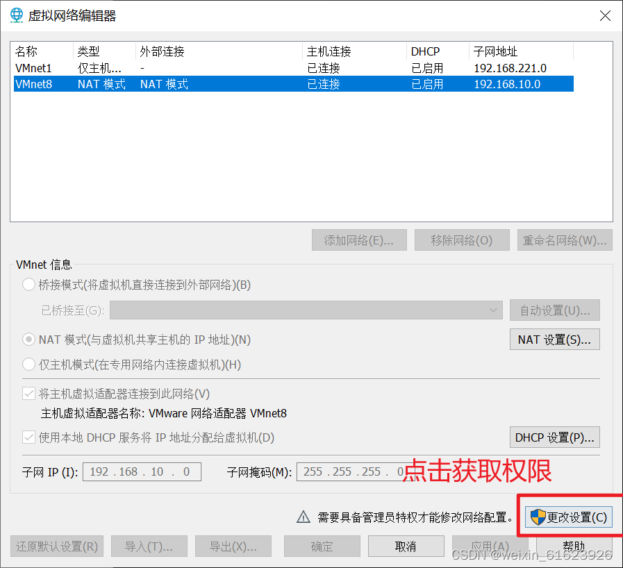Close the 虚拟网络编辑器 window
The height and width of the screenshot is (568, 623).
605,15
